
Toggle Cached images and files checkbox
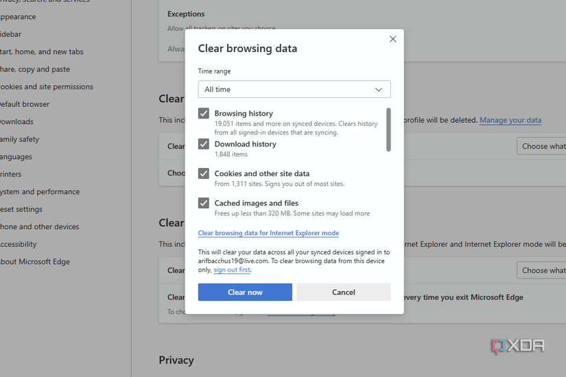(204, 203)
